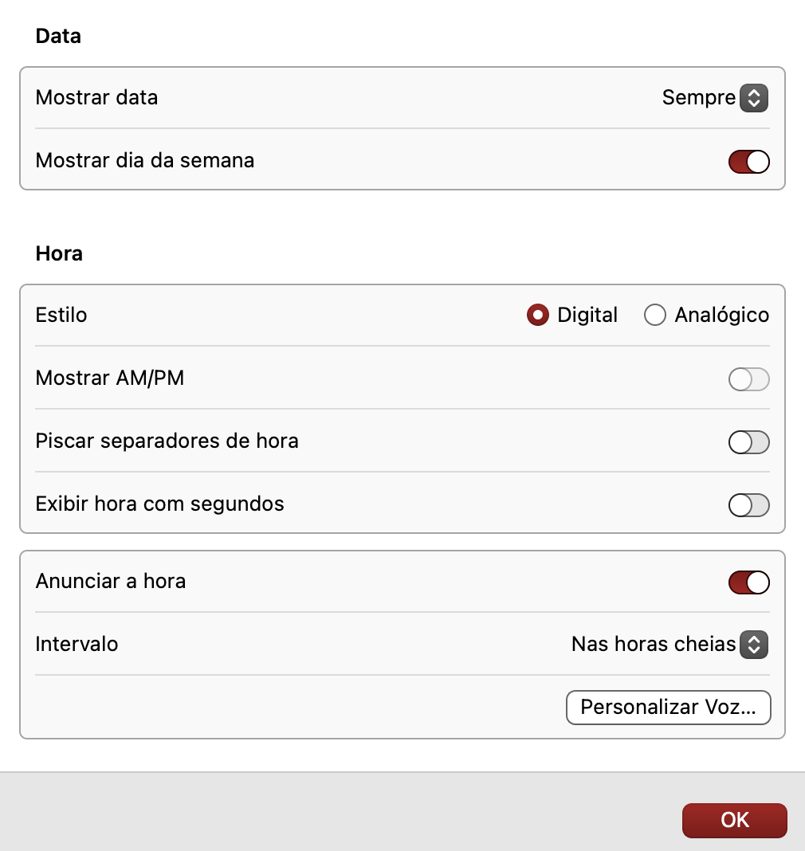
Task: Toggle the Mostrar AM/PM switch
Action: coord(748,379)
